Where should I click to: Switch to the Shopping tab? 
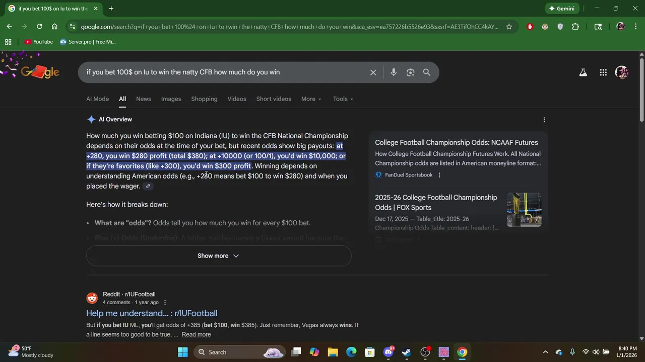204,99
